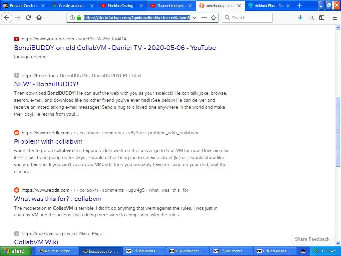The height and width of the screenshot is (256, 341).
Task: Open the Firefox home page button
Action: point(39,18)
